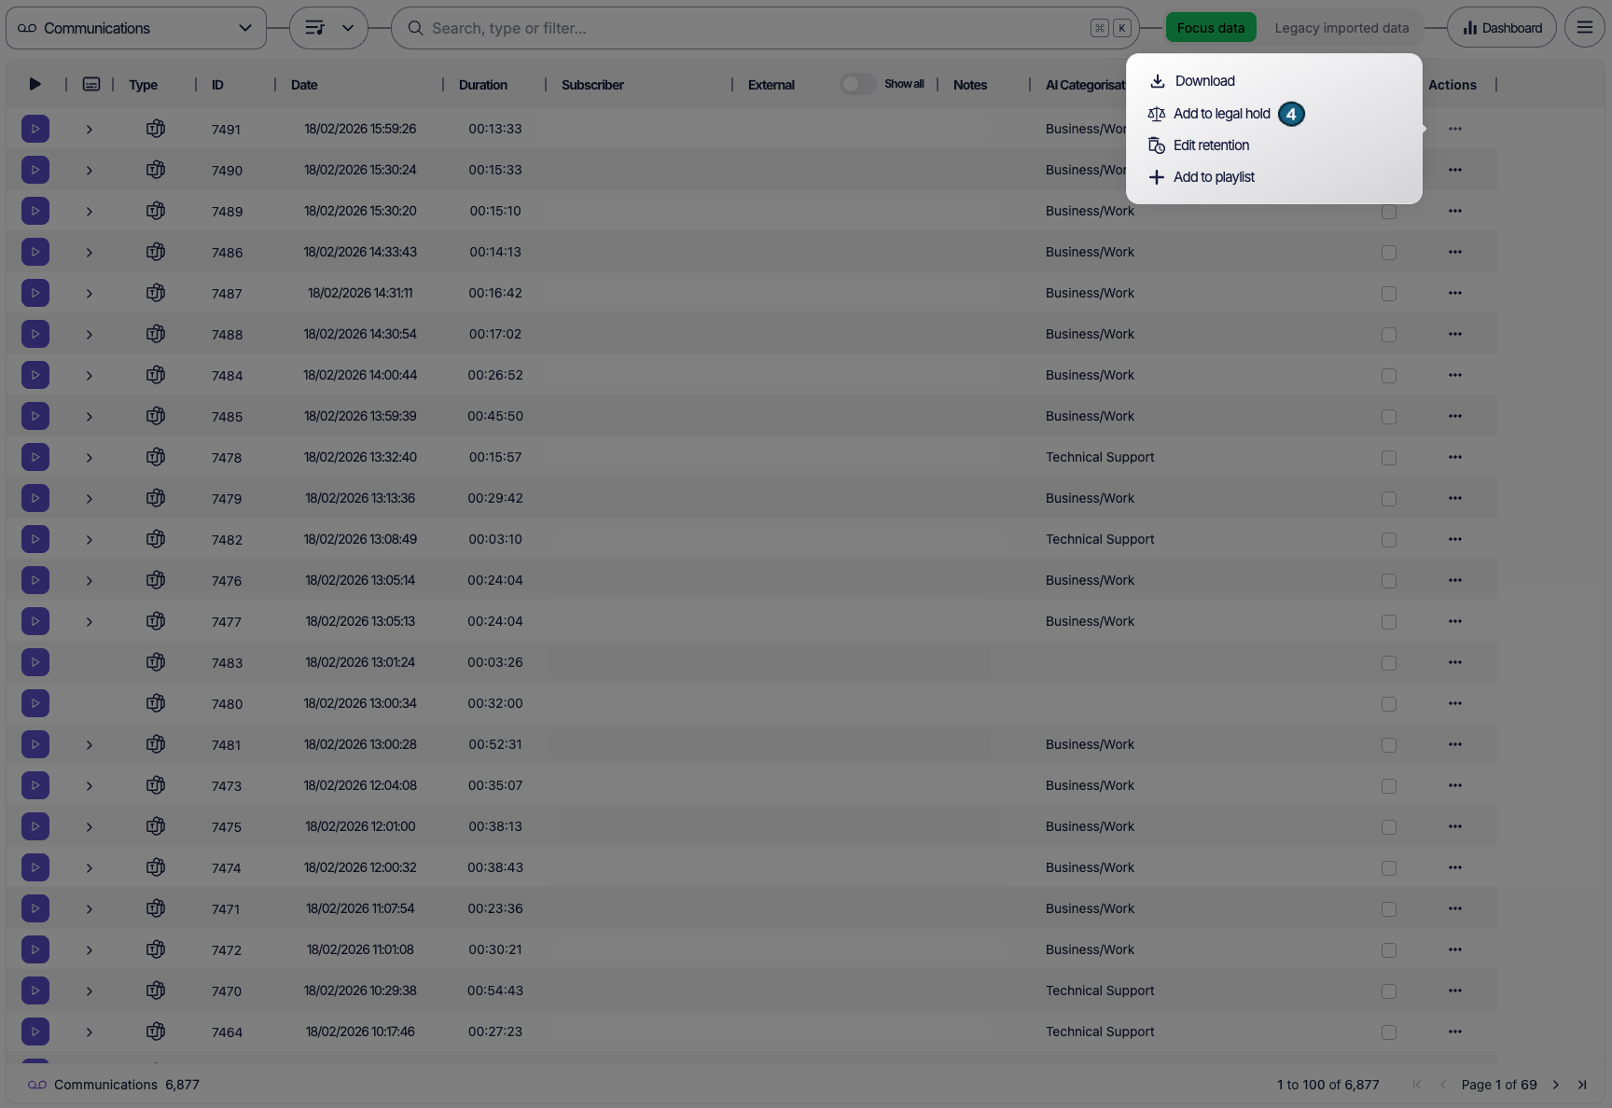Open actions ellipsis for recording 7470

[1454, 990]
